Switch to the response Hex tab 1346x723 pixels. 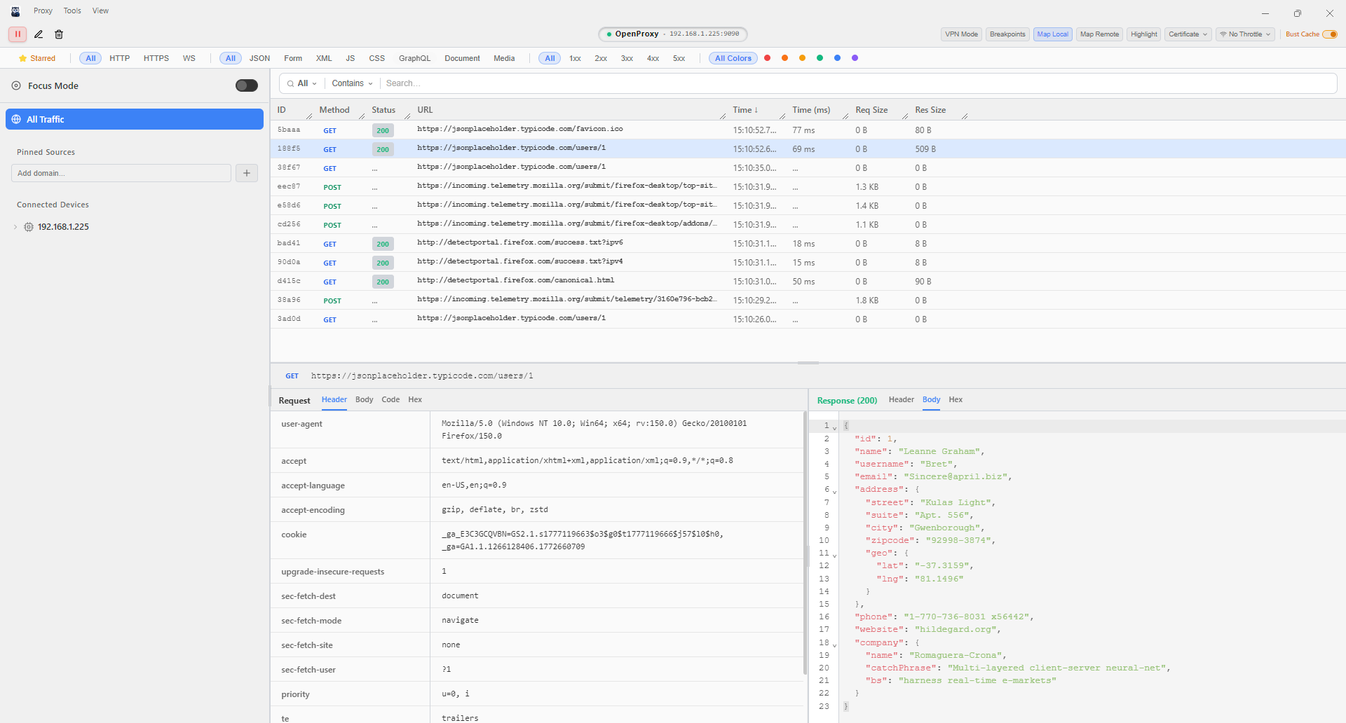coord(956,399)
